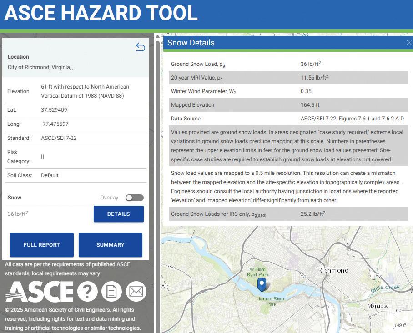
Task: Toggle the Snow overlay switch
Action: coord(135,198)
